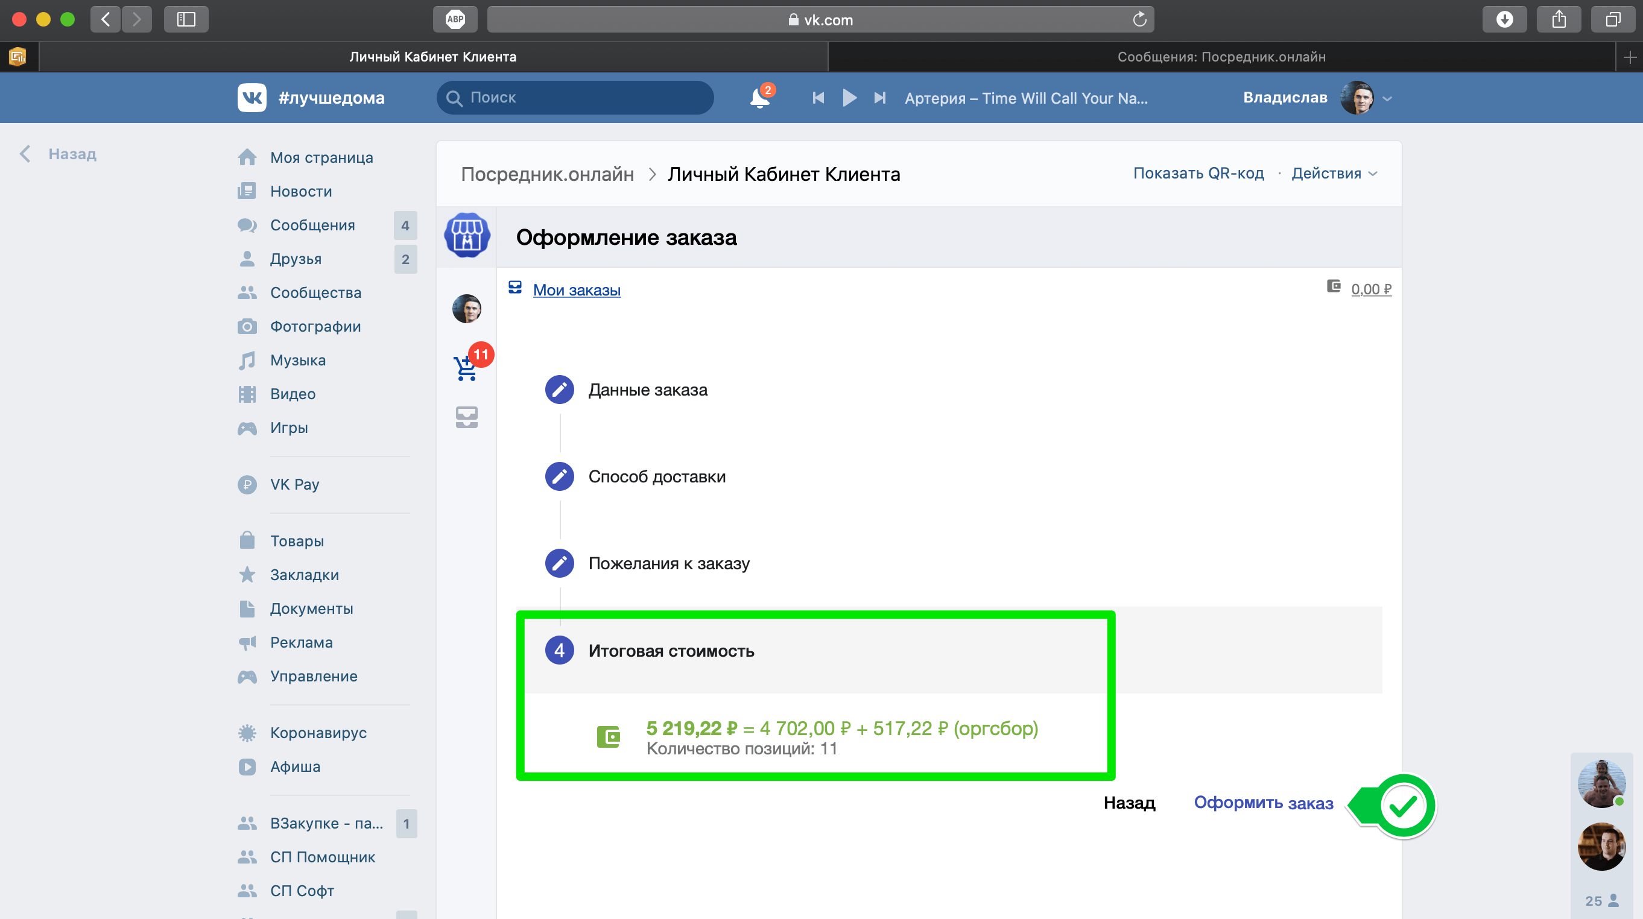Click the wallet balance icon
Viewport: 1643px width, 919px height.
click(x=1333, y=287)
